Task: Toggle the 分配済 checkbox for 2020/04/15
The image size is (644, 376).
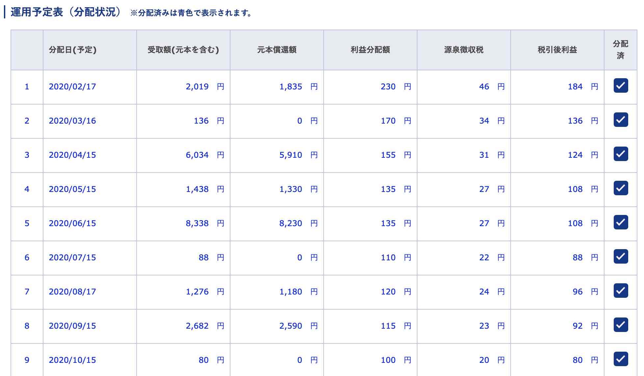Action: coord(621,154)
